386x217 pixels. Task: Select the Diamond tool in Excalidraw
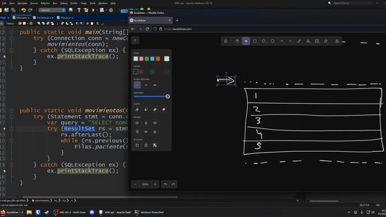[x=264, y=41]
